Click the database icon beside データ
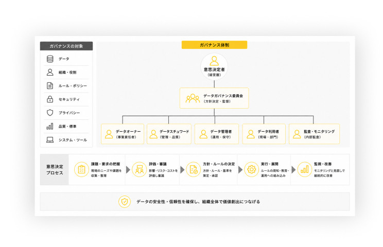Screen dimensions: 383x247 50,59
